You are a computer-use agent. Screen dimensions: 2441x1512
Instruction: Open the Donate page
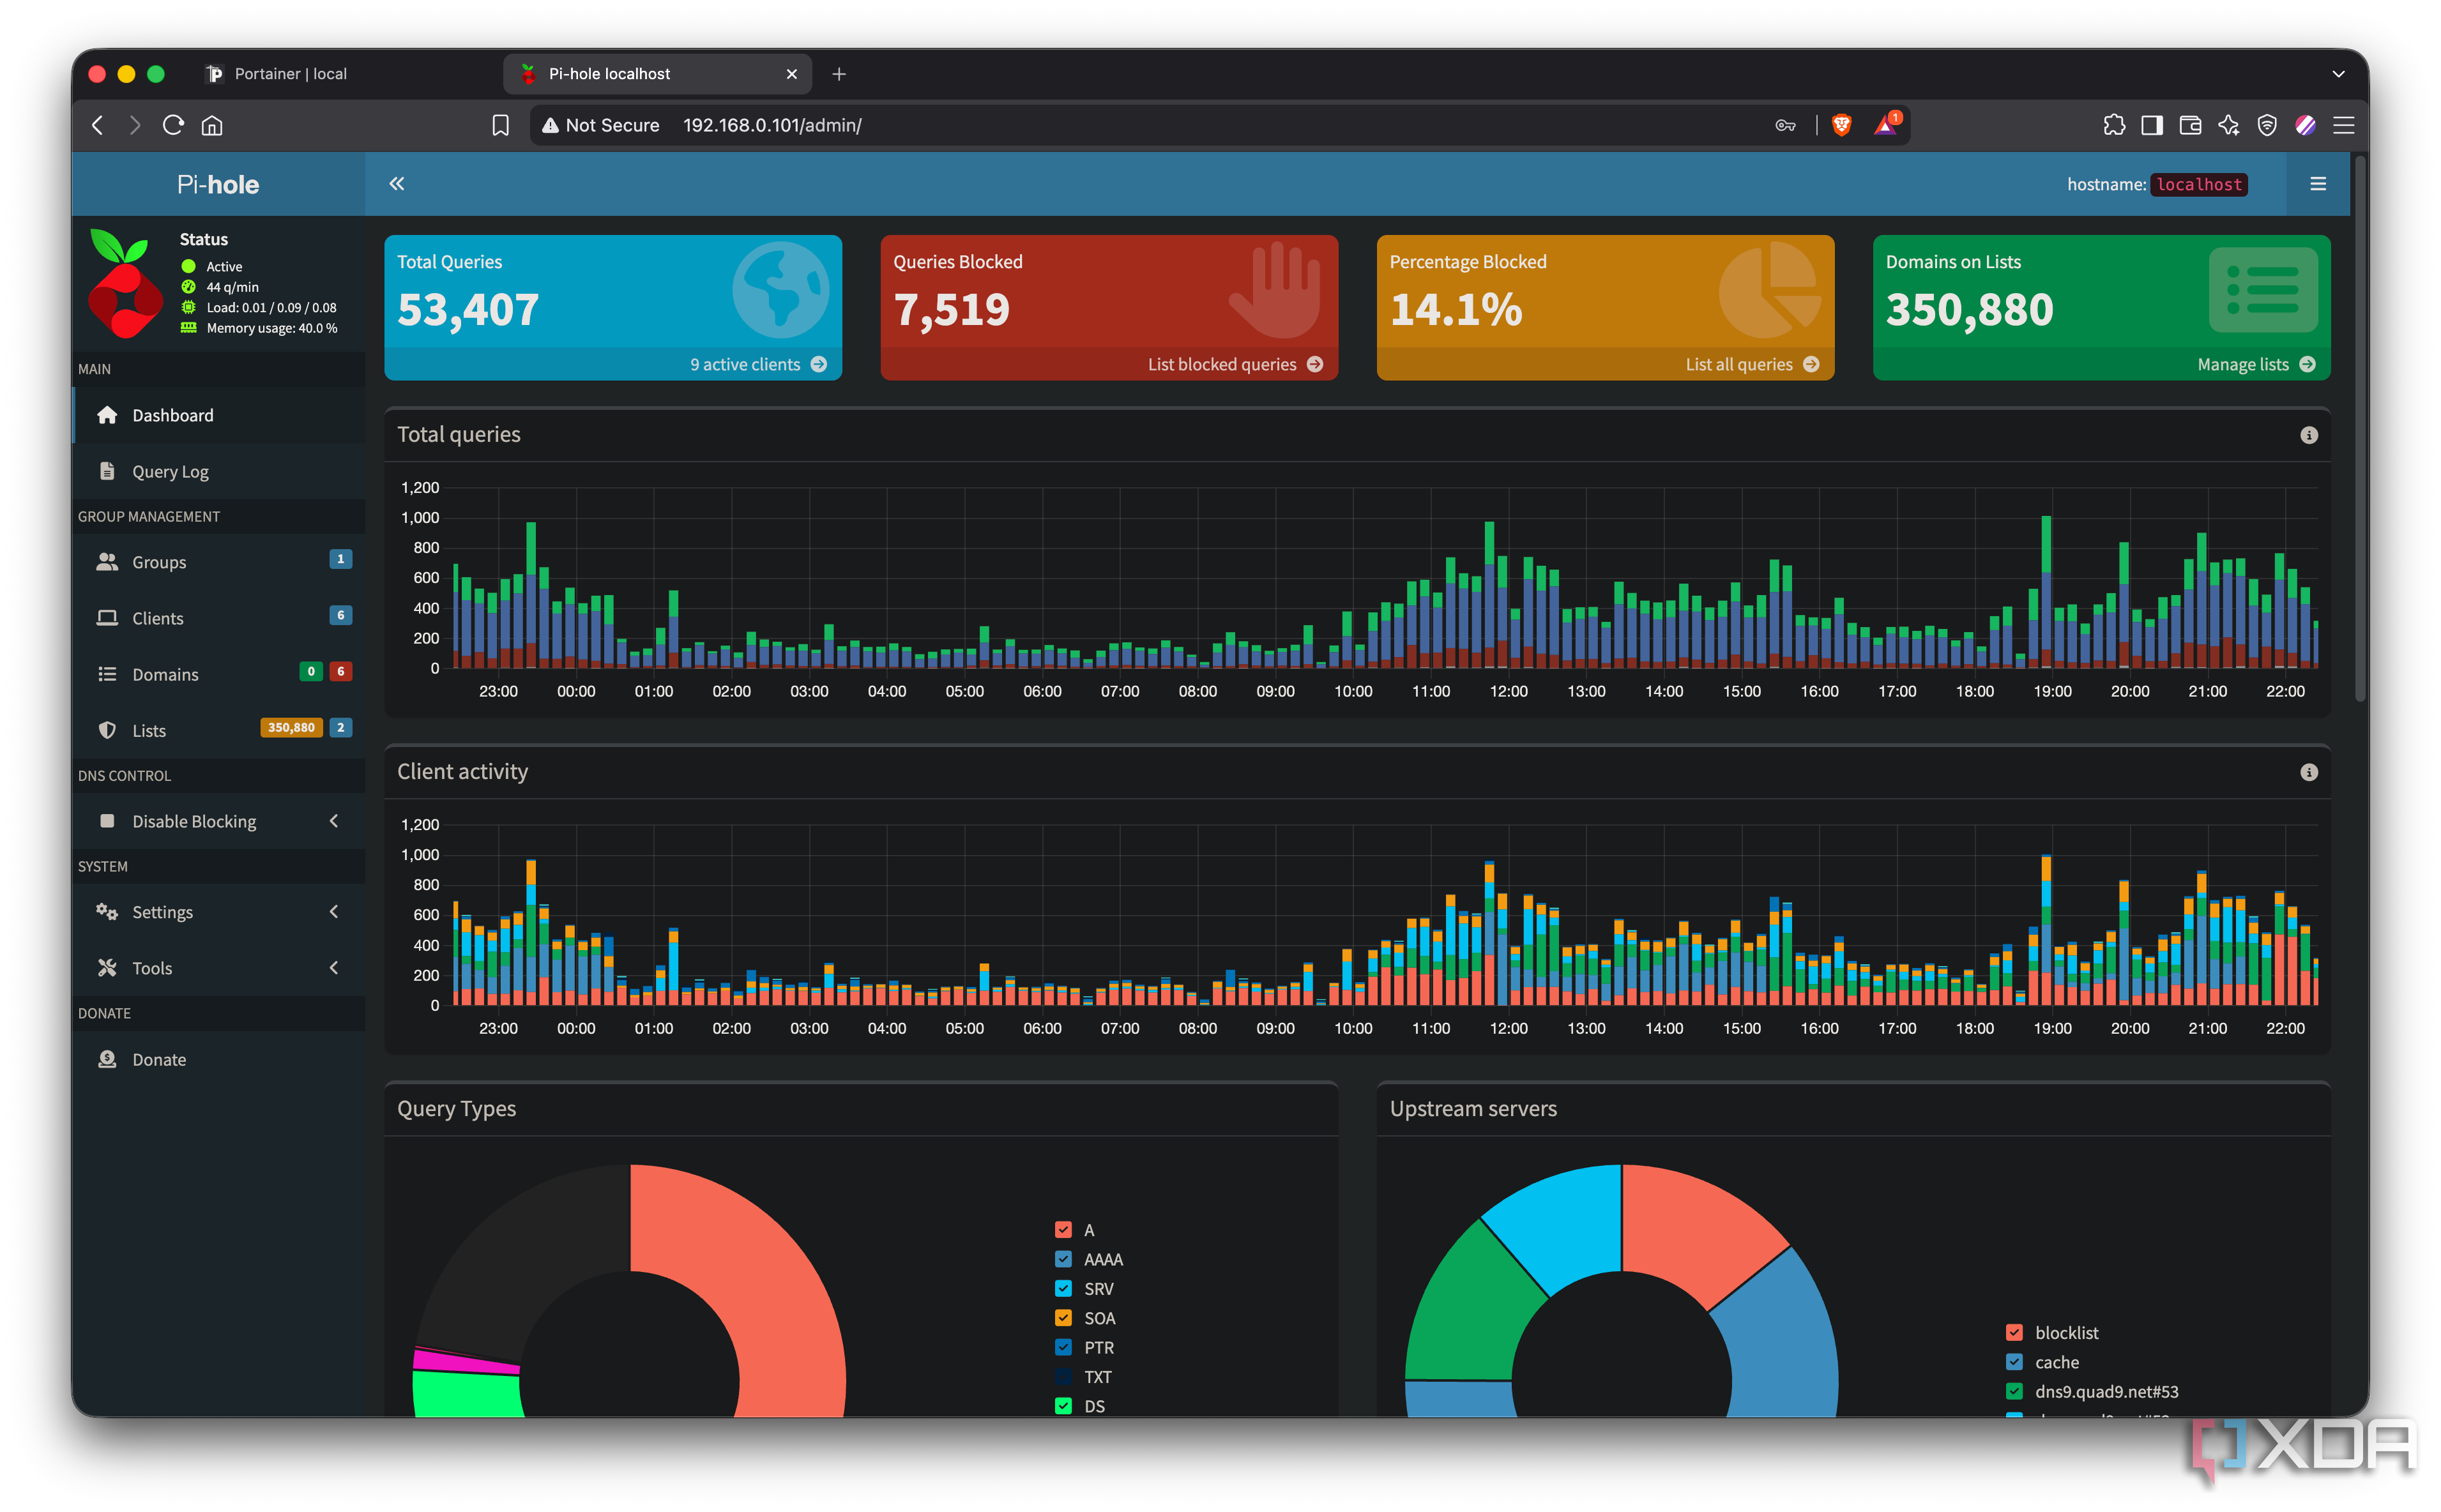219,1059
